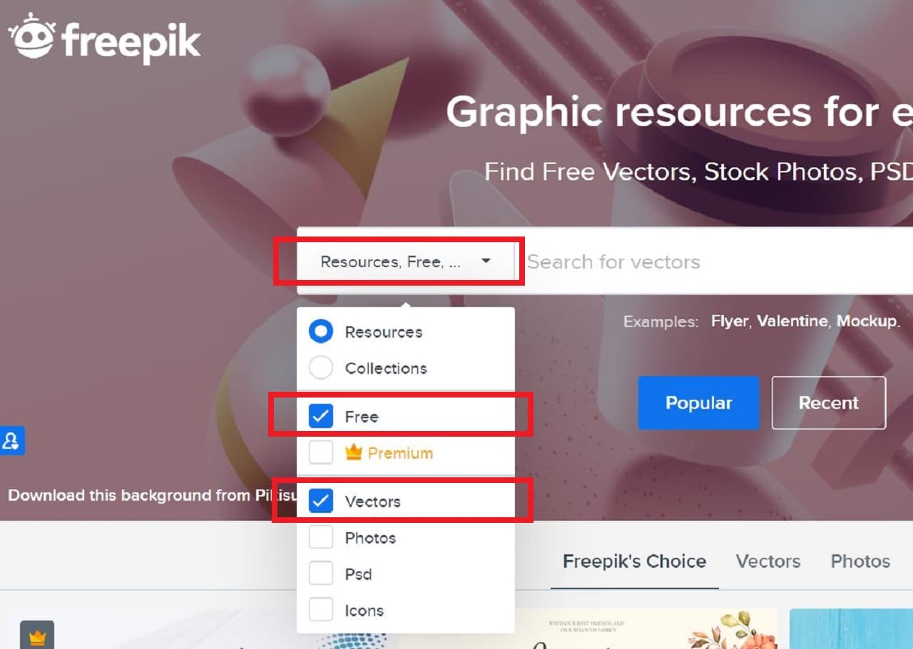Switch to the Freepik's Choice tab
913x649 pixels.
click(634, 561)
